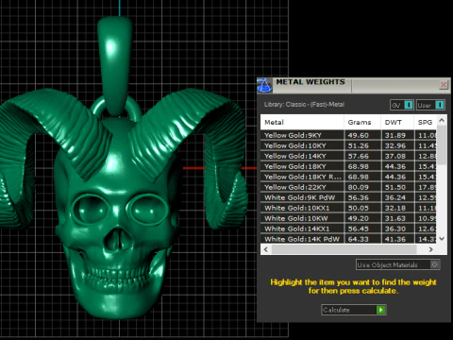
Task: Click the 56.36 grams value
Action: [x=358, y=197]
